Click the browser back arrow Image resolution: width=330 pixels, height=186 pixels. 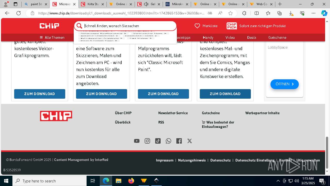(x=7, y=13)
